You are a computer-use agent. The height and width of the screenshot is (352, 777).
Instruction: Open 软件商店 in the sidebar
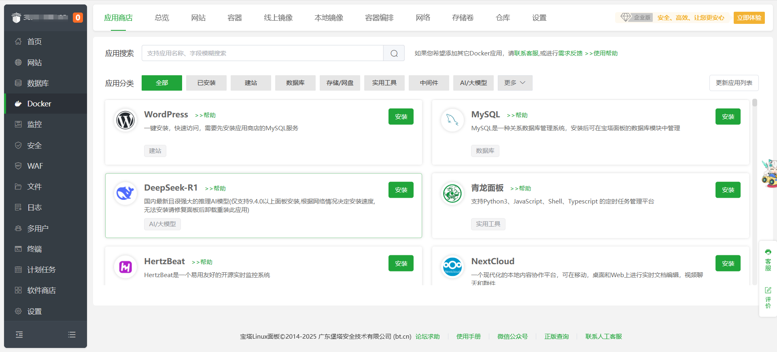41,291
